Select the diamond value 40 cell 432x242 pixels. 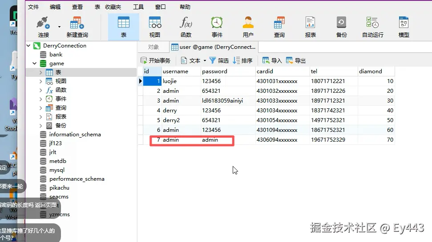[376, 110]
